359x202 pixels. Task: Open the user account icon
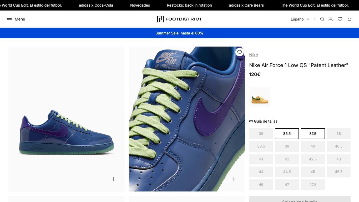click(331, 19)
